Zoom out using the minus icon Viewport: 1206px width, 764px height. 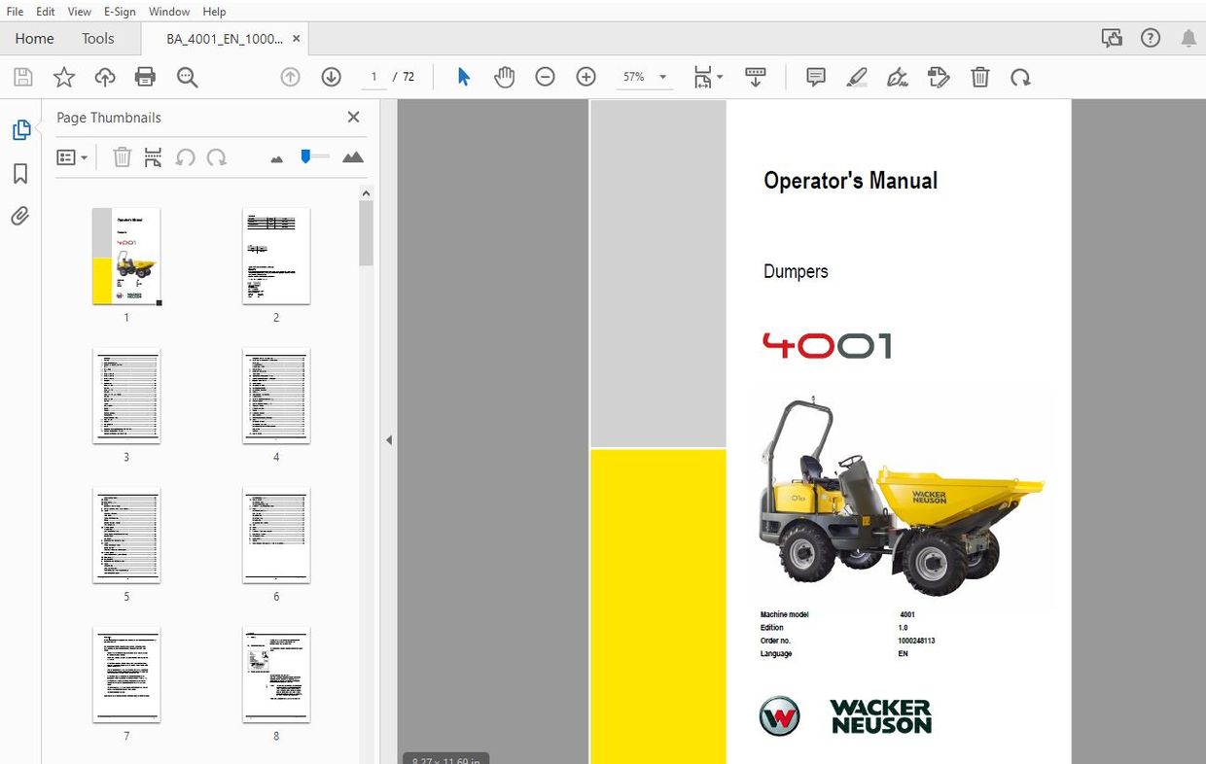[545, 77]
